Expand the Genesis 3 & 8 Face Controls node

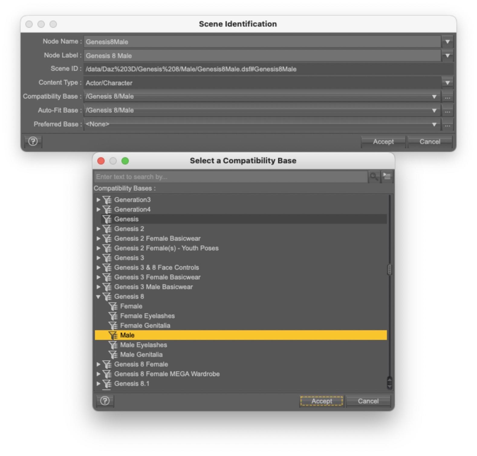tap(98, 268)
